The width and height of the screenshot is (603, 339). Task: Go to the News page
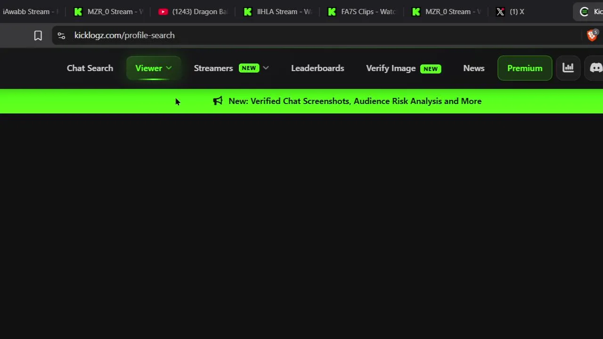point(473,68)
